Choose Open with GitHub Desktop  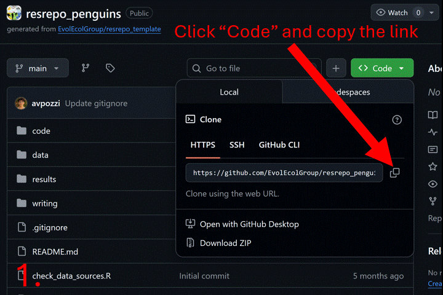tap(249, 224)
